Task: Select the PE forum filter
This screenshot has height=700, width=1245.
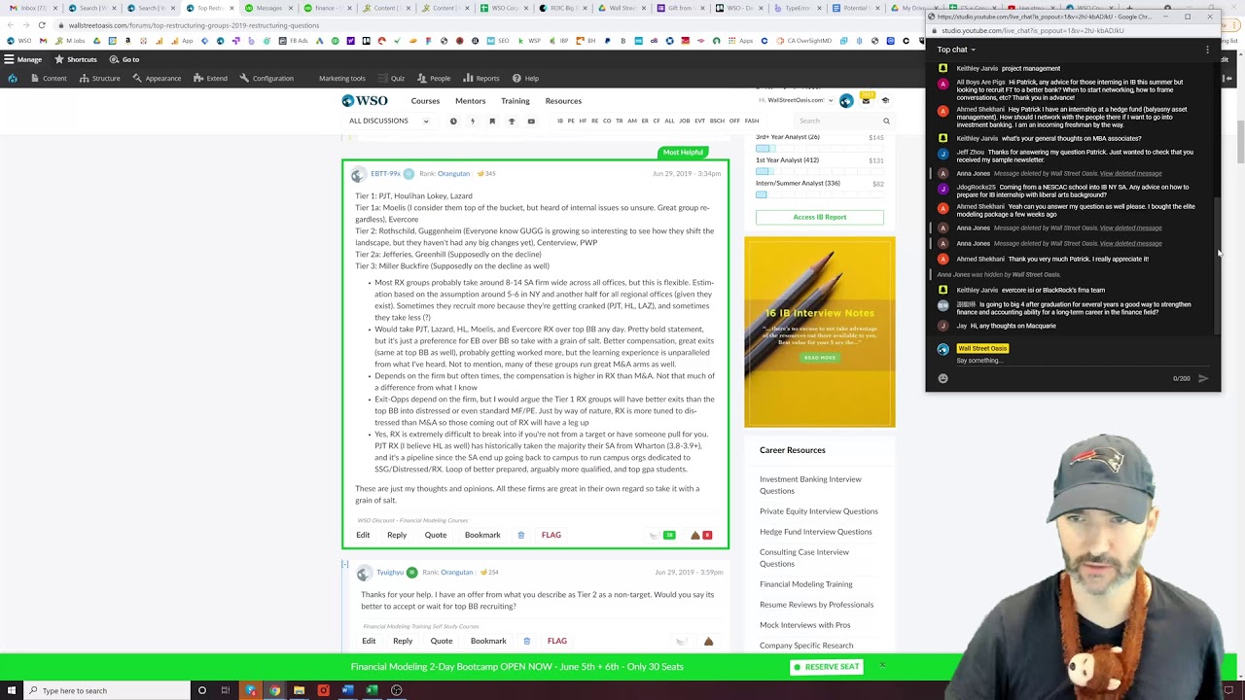Action: (571, 122)
